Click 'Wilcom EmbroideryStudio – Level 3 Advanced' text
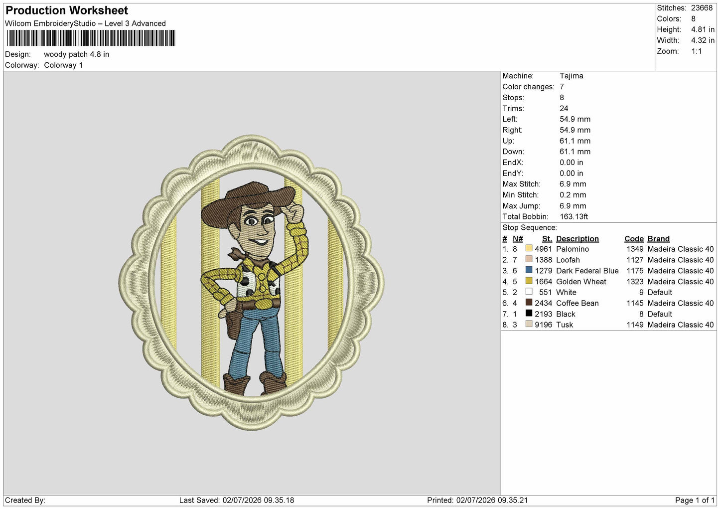720x509 pixels. pos(85,23)
